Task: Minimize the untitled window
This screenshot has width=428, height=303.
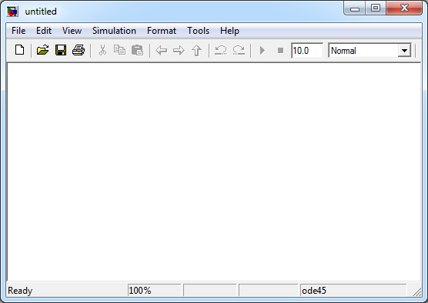Action: click(x=355, y=8)
